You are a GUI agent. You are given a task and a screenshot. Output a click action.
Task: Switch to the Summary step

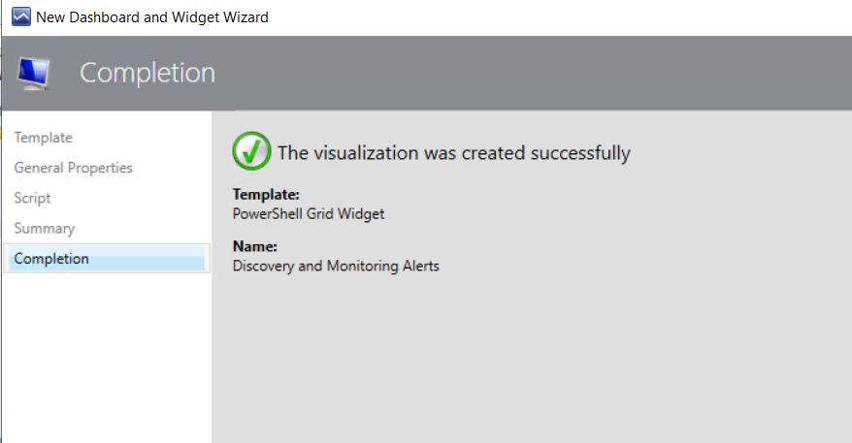coord(45,228)
